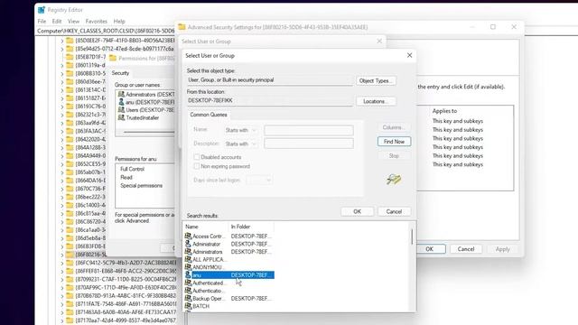This screenshot has height=325, width=578.
Task: Select the ANONYMOU... entry icon
Action: point(188,267)
